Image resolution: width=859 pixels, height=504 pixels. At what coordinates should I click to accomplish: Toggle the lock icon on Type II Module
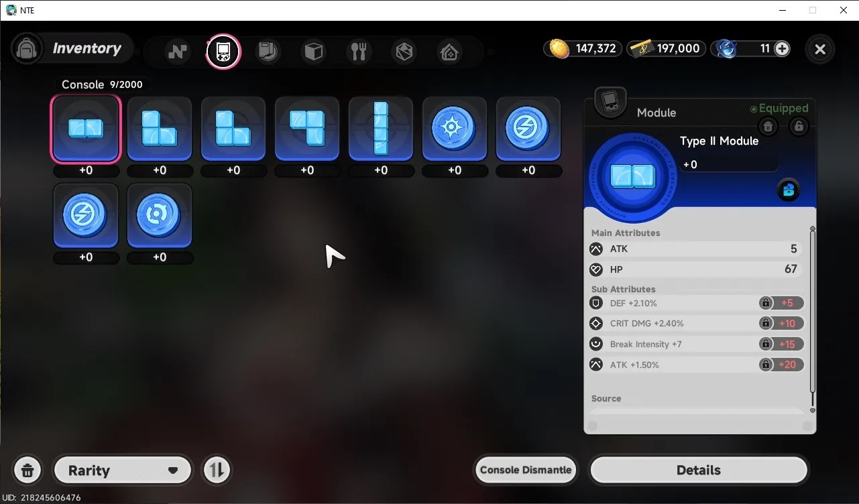click(798, 126)
